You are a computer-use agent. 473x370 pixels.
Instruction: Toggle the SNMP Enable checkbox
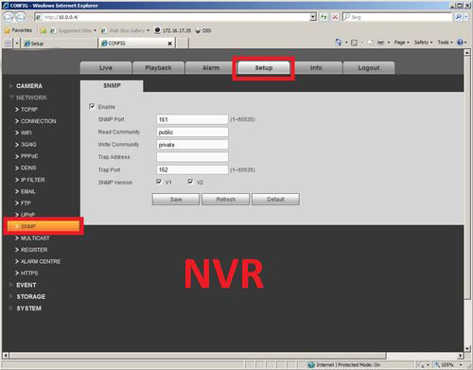tap(92, 106)
